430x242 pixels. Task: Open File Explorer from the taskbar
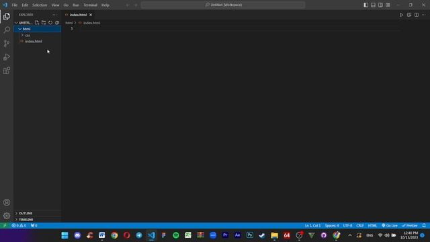(x=274, y=235)
